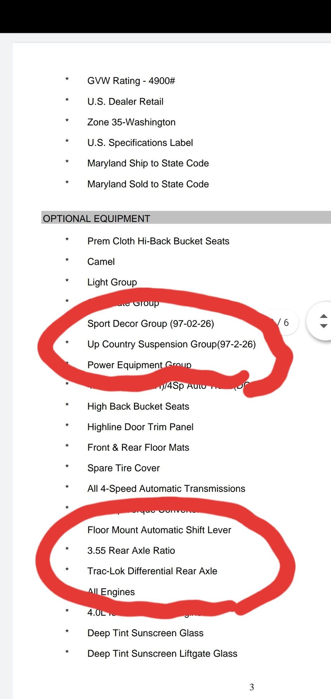Select "Up Country Suspension Group" line
Screen dimensions: 331x699
pyautogui.click(x=171, y=344)
